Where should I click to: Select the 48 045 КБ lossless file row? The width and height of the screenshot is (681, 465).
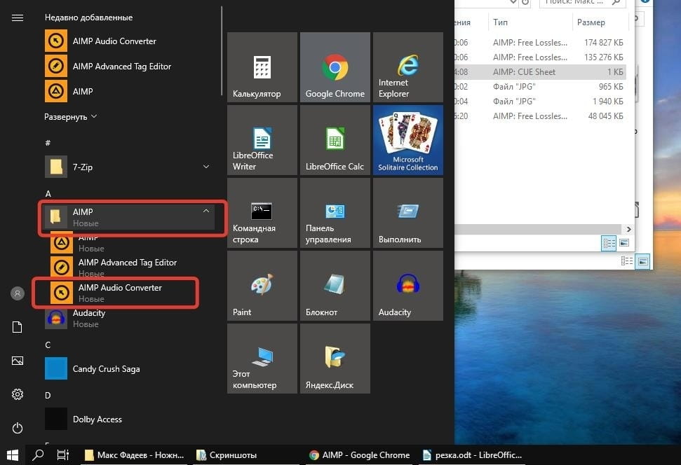tap(540, 116)
